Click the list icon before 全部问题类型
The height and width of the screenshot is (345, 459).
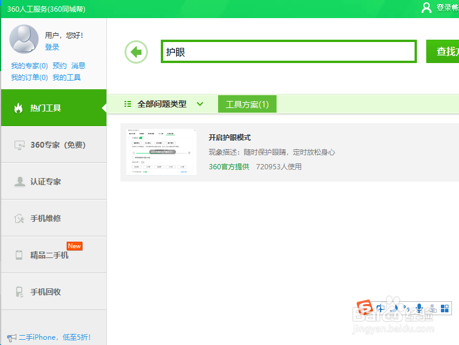pyautogui.click(x=127, y=104)
